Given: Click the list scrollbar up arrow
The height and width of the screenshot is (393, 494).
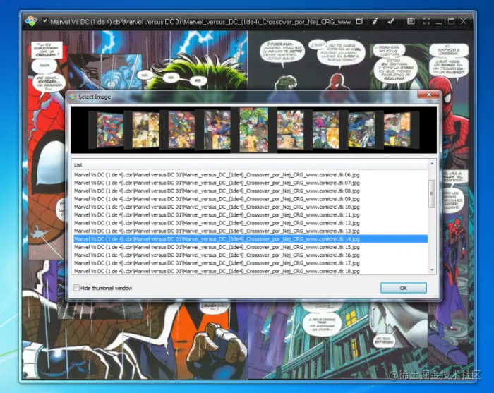Looking at the screenshot, I should 432,164.
